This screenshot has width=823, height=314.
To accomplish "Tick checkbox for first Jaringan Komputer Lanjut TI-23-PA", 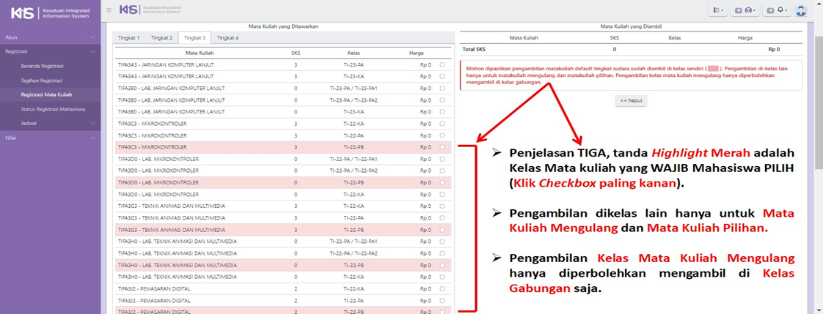I will pyautogui.click(x=442, y=64).
